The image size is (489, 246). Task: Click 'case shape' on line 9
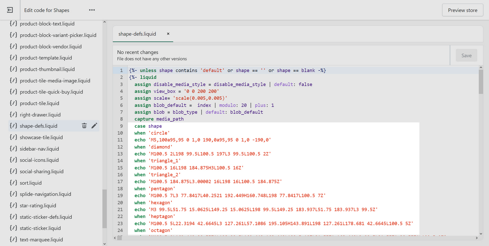point(148,126)
